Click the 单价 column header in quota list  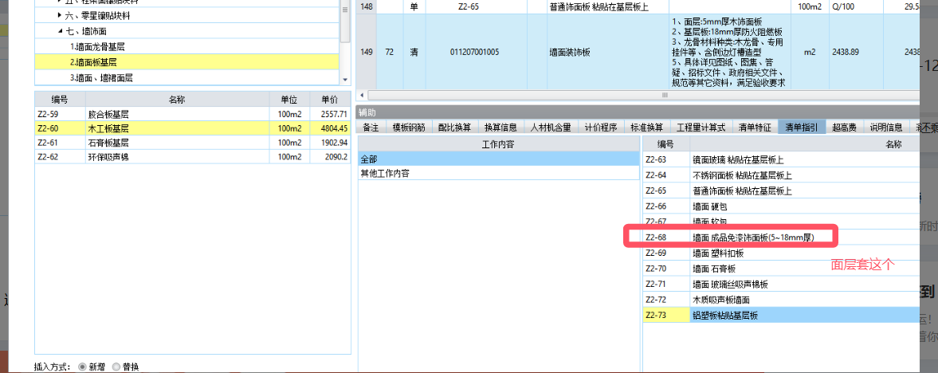click(330, 100)
